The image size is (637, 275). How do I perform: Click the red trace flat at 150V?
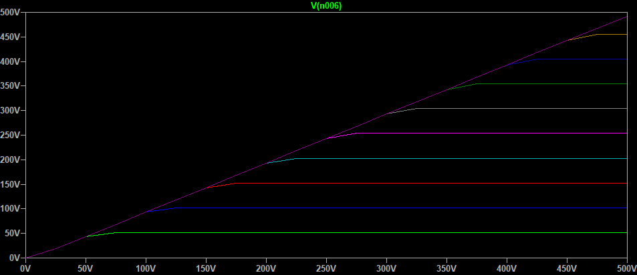pos(430,184)
